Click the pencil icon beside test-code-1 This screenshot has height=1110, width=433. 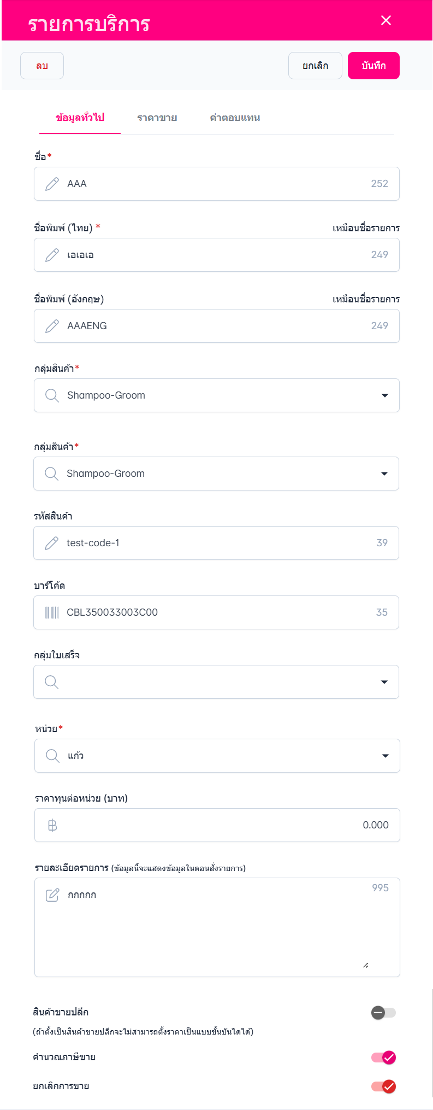[x=51, y=543]
